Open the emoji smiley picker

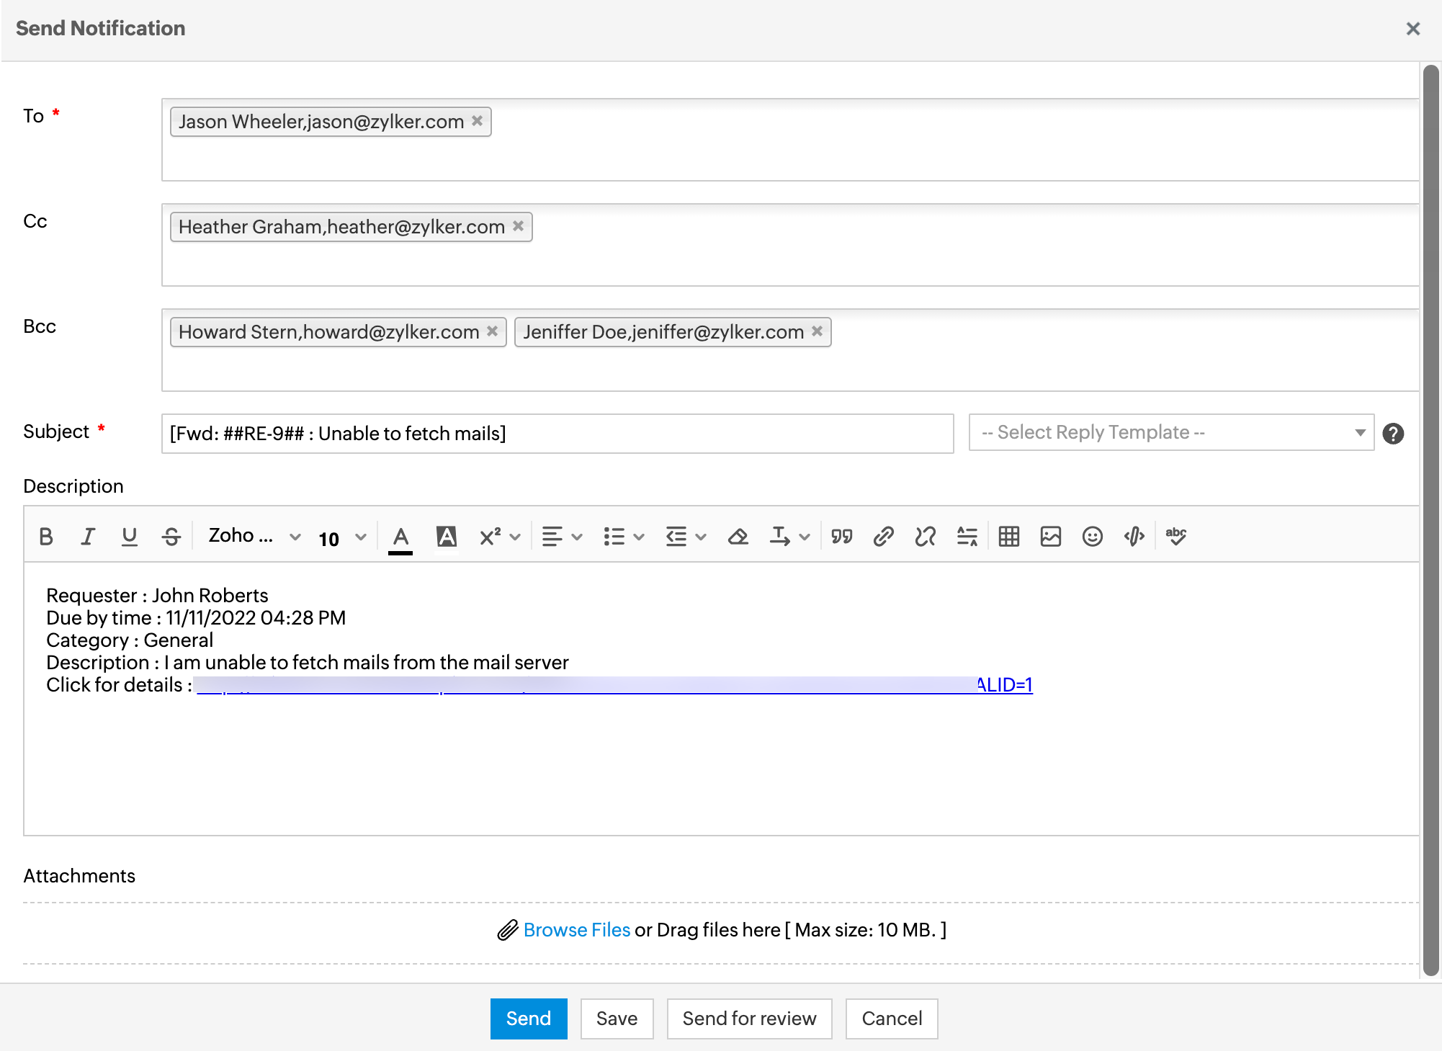1092,537
